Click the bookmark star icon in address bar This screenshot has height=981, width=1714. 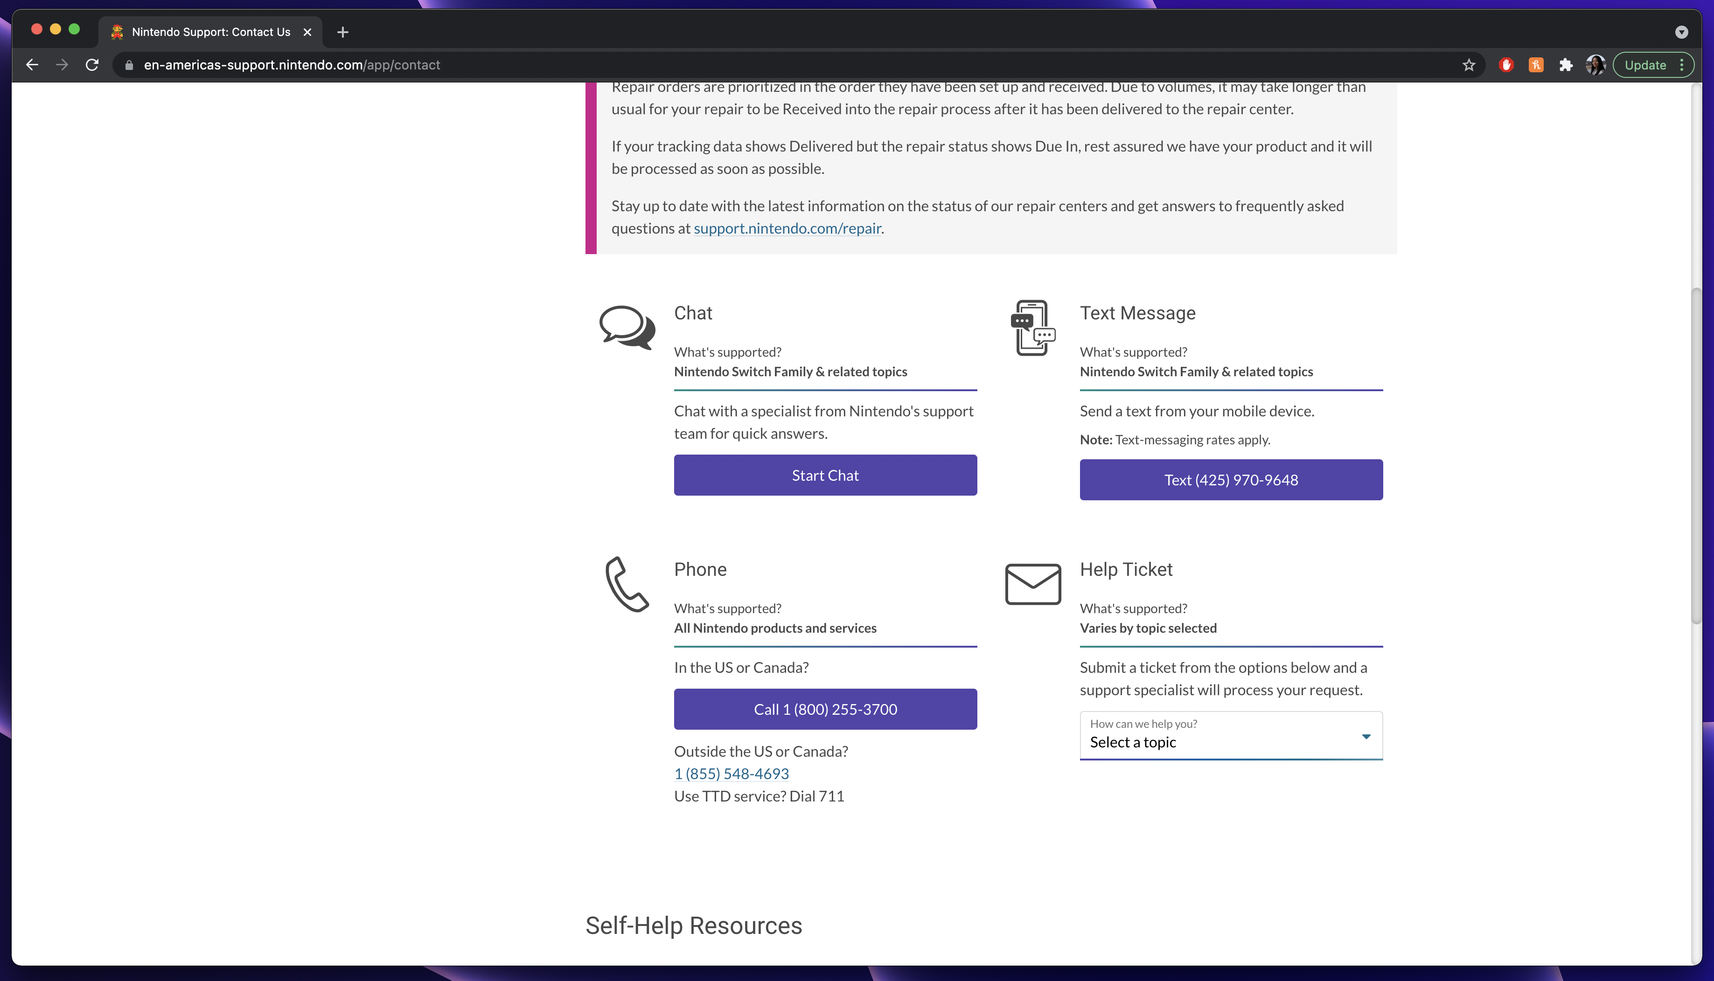click(1468, 65)
